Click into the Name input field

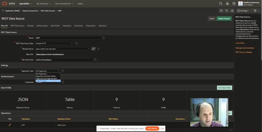(68, 38)
